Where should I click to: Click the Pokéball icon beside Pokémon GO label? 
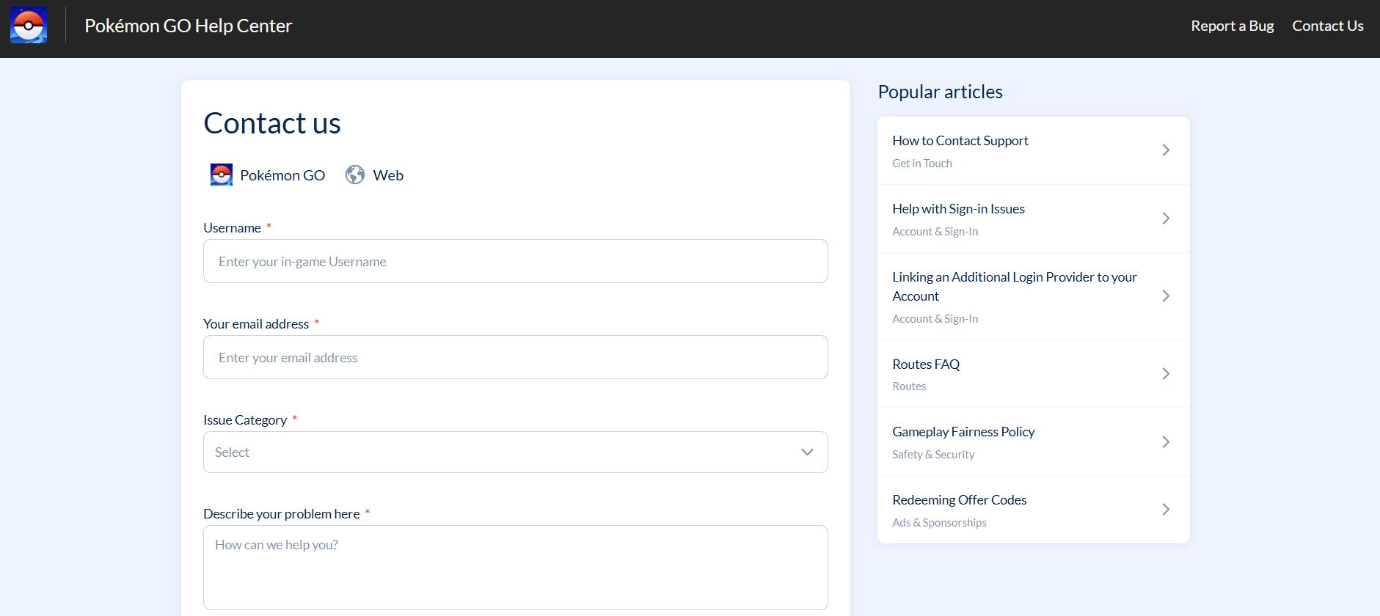click(222, 175)
